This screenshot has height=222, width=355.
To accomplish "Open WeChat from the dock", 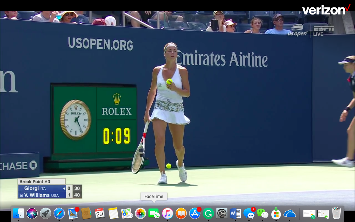I will 263,213.
